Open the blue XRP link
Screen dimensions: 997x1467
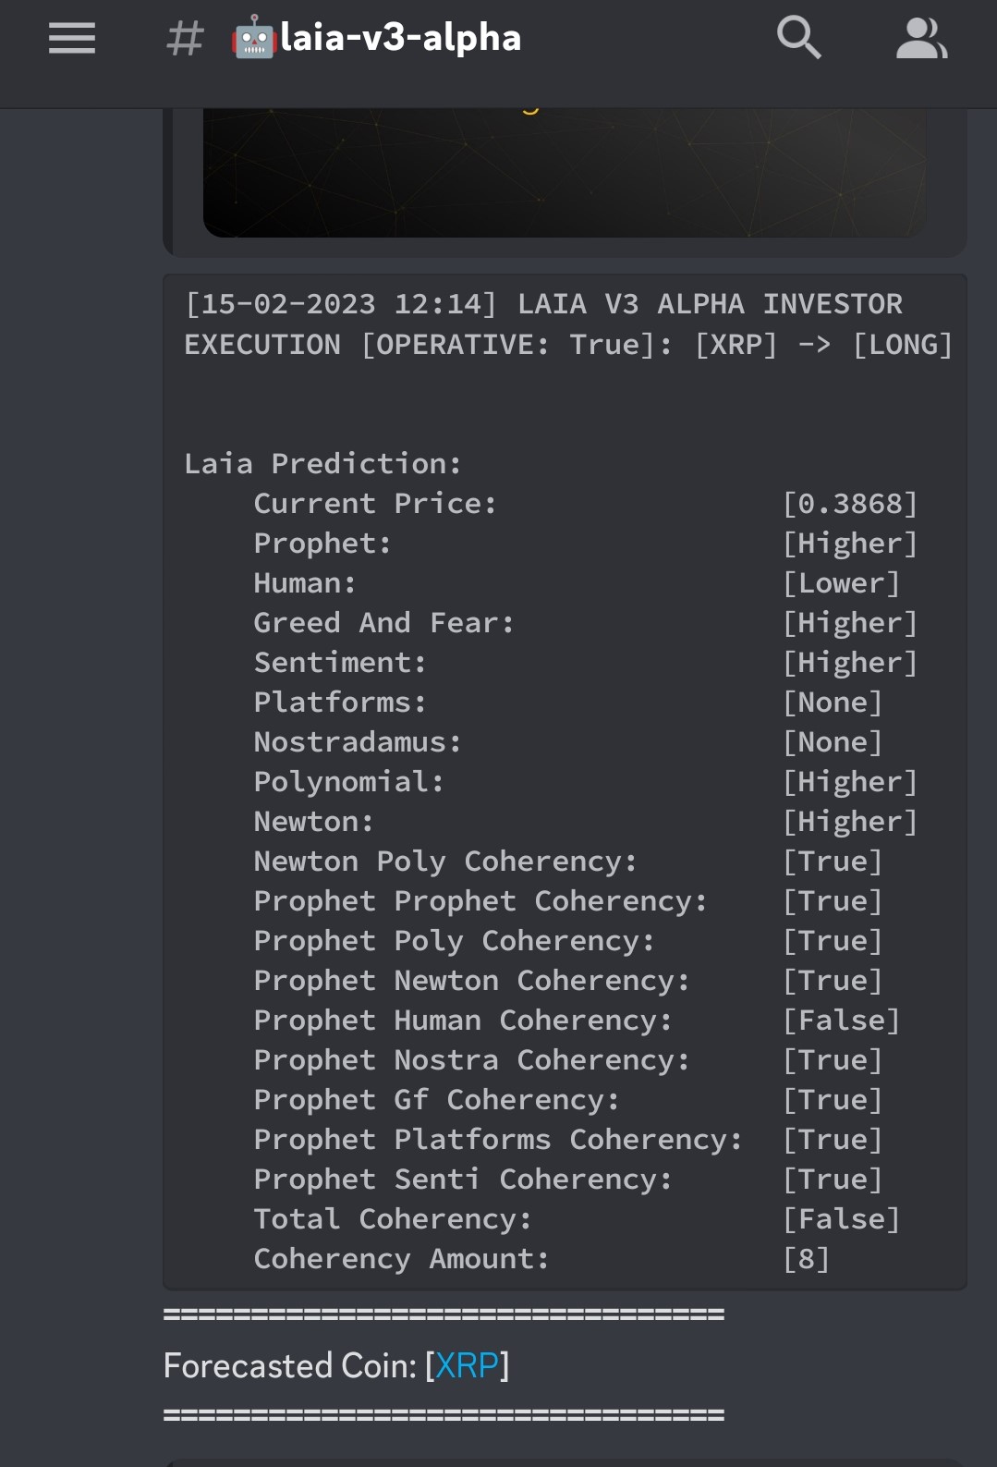tap(467, 1365)
